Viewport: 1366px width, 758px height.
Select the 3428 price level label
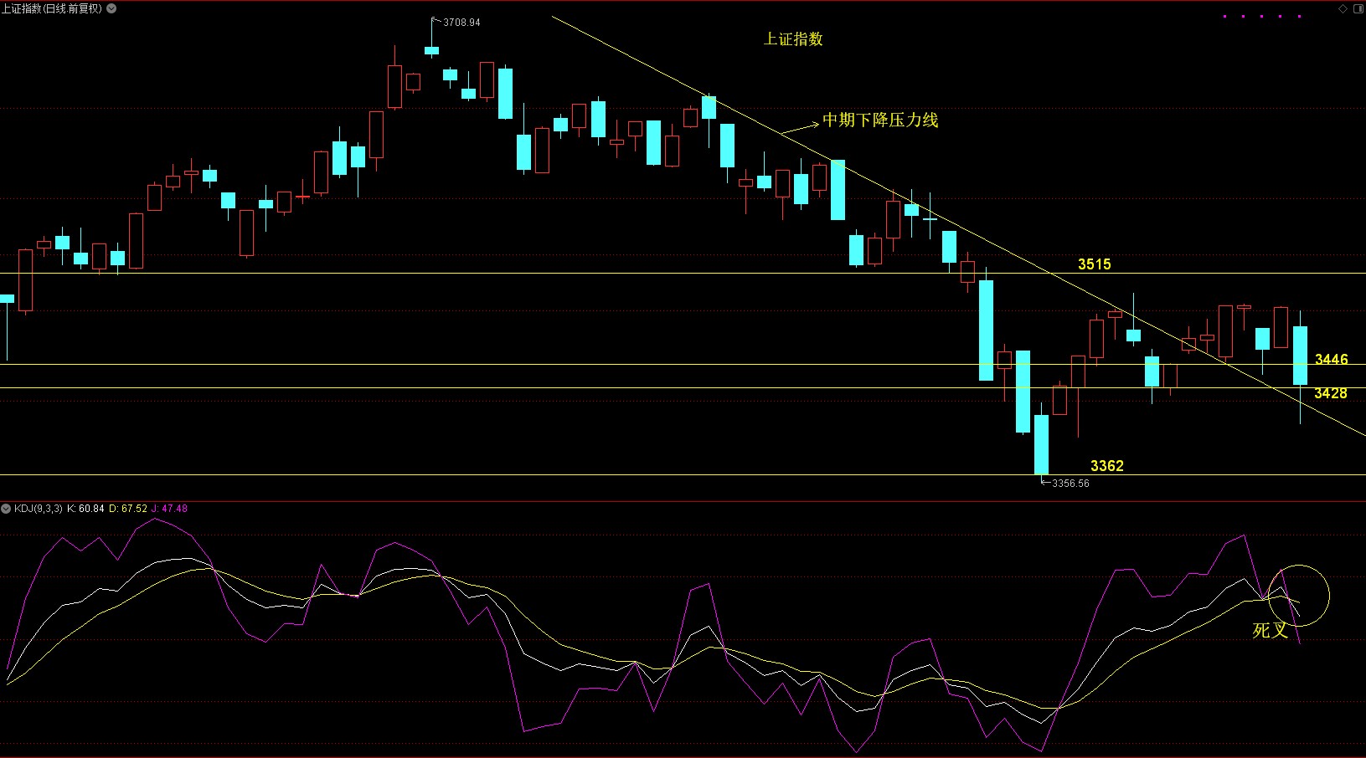(x=1330, y=393)
